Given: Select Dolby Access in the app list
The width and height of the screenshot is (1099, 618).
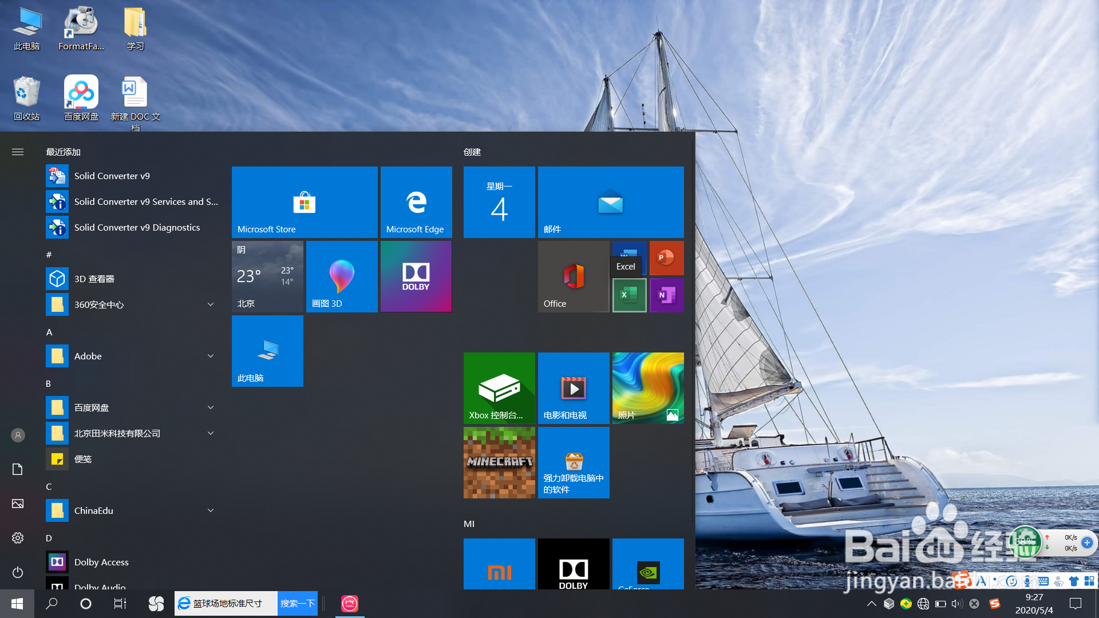Looking at the screenshot, I should (101, 562).
